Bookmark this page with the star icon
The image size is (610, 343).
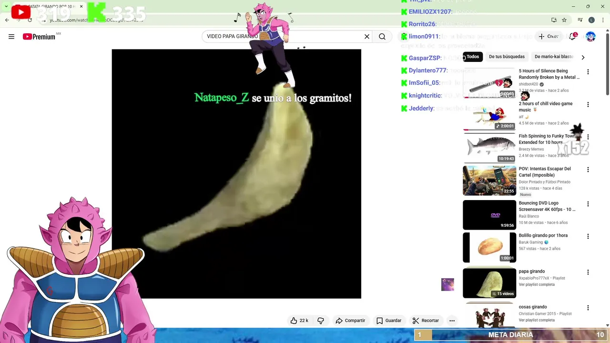pyautogui.click(x=564, y=20)
